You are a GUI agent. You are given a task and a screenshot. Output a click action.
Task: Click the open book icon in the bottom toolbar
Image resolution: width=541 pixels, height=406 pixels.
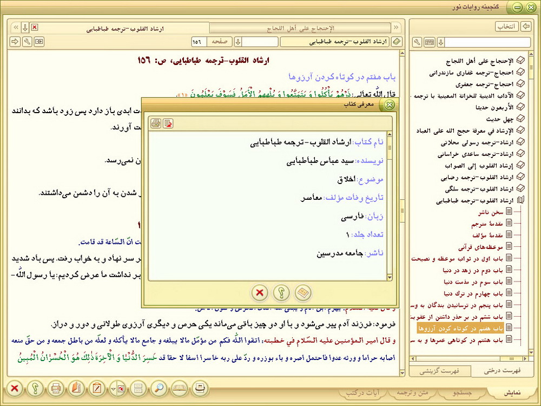180,389
